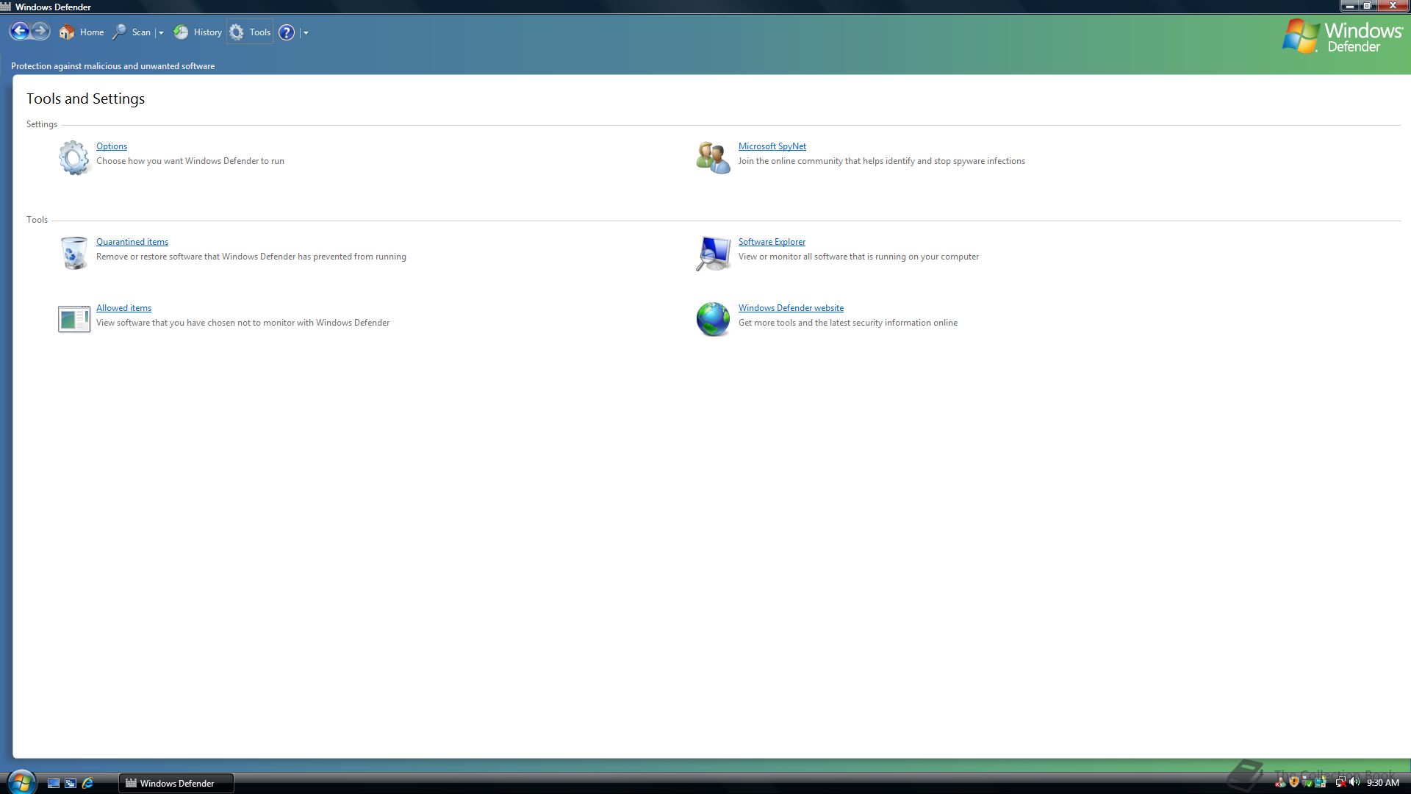Click the Microsoft SpyNet people icon
Screen dimensions: 1411x794
pos(713,157)
